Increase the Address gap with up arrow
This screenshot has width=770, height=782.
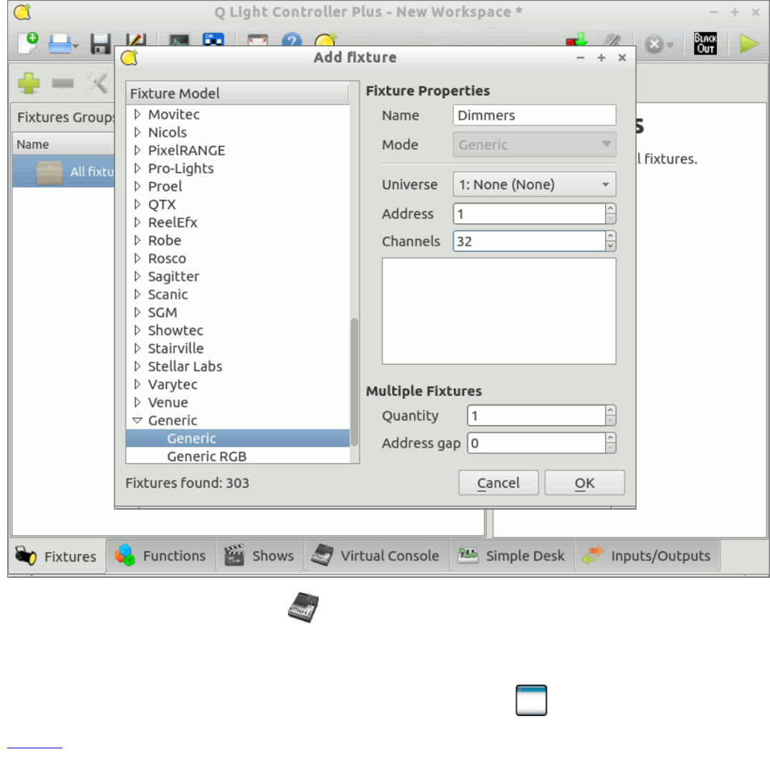(610, 438)
